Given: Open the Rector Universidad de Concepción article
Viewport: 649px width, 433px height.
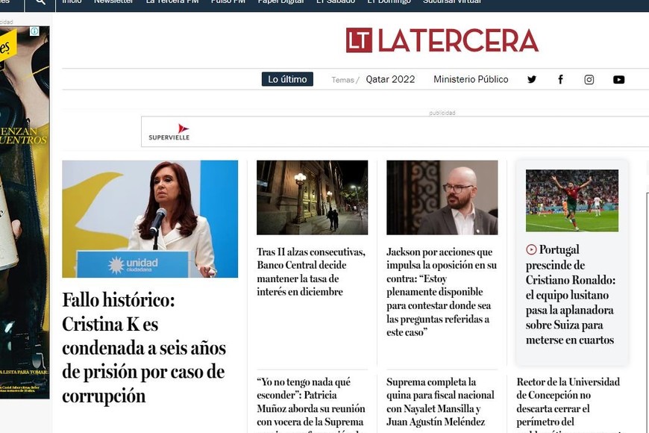Looking at the screenshot, I should [568, 402].
